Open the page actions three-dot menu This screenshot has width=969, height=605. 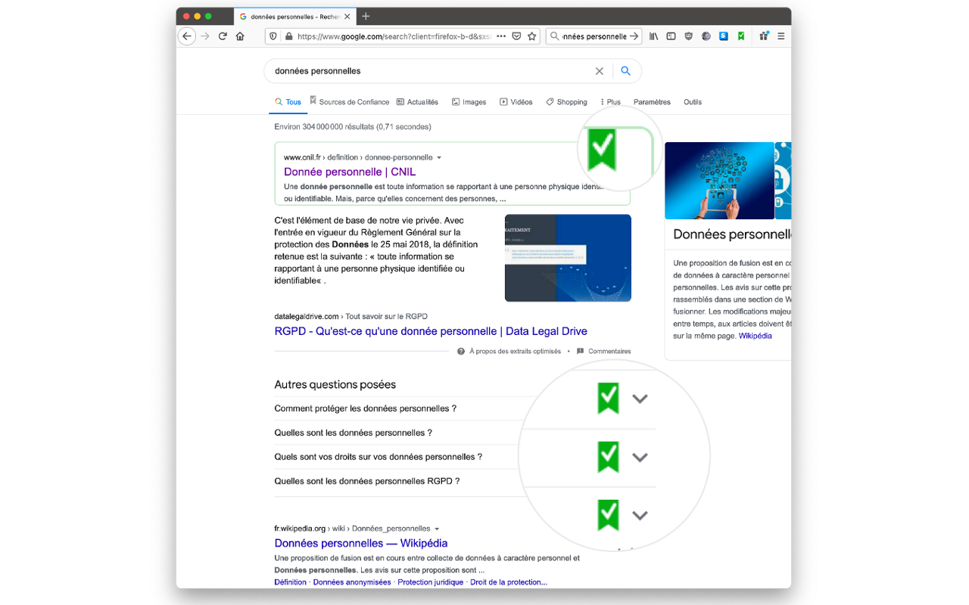tap(501, 36)
